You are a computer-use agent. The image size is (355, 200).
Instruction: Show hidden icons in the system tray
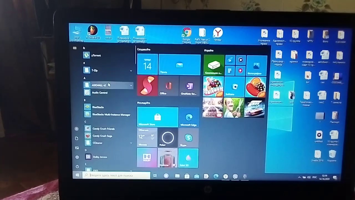click(299, 177)
